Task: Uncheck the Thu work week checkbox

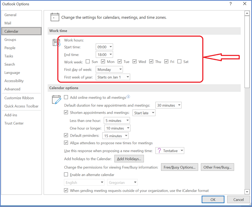Action: coord(151,61)
